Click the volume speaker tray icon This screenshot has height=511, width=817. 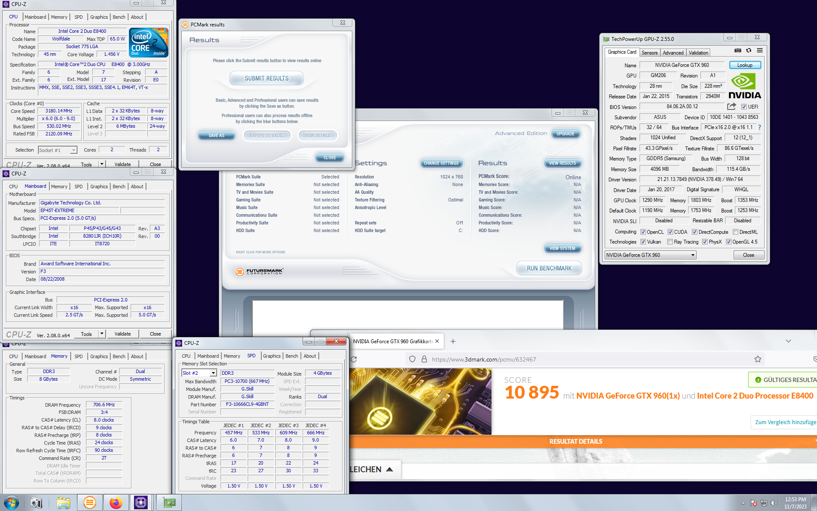[774, 503]
